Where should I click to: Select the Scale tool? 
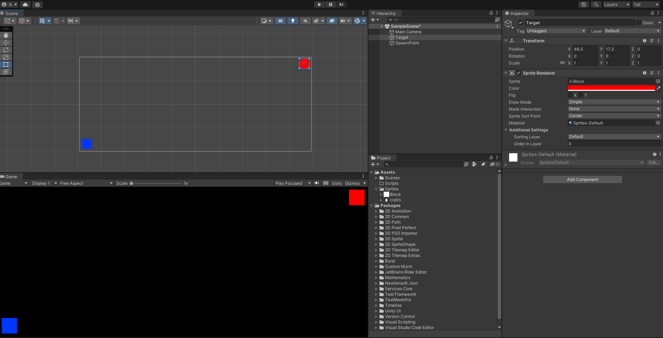6,57
